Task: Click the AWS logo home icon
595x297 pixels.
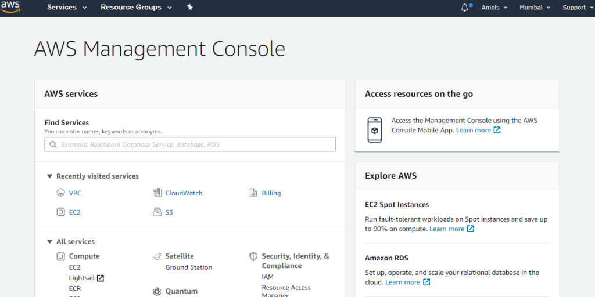Action: pyautogui.click(x=10, y=7)
